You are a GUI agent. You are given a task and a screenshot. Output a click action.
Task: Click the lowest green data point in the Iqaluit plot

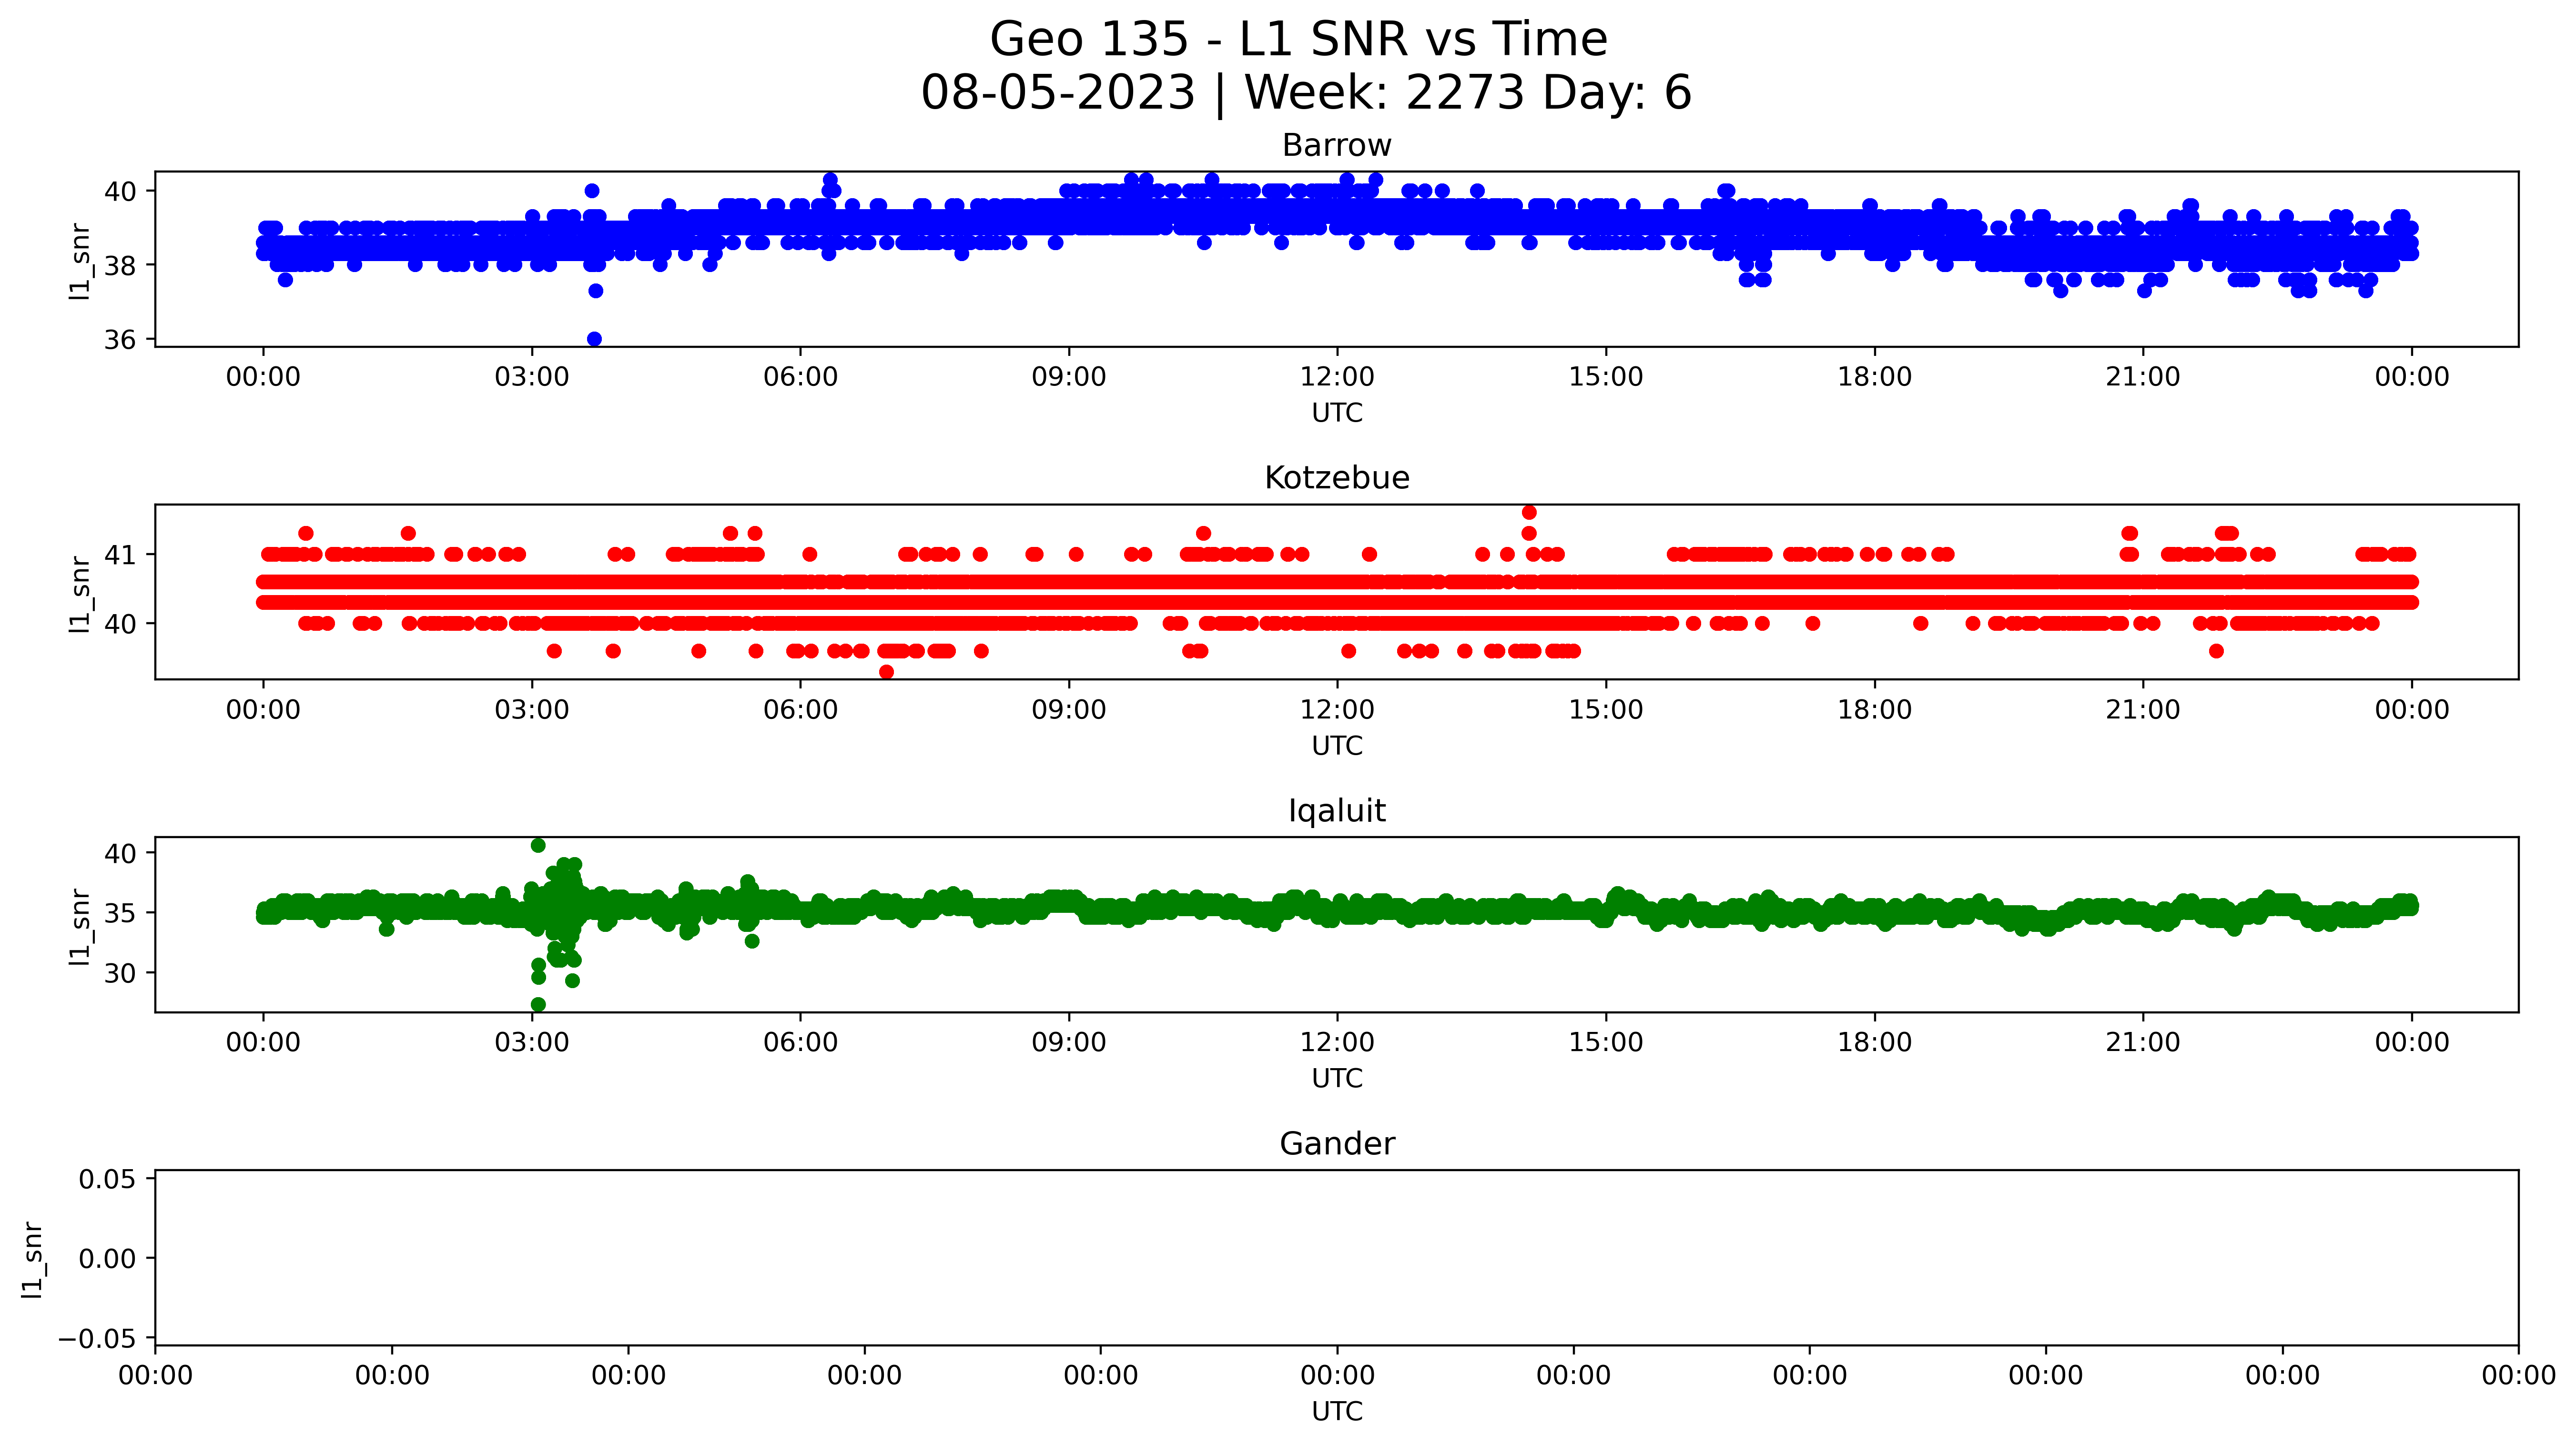pos(538,1005)
